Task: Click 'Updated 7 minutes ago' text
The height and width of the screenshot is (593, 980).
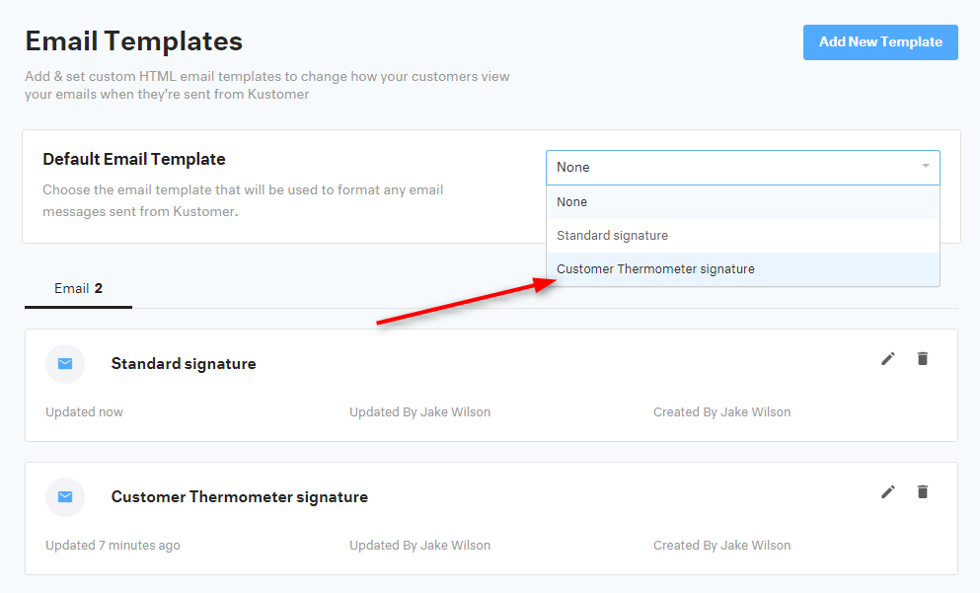Action: pos(113,545)
